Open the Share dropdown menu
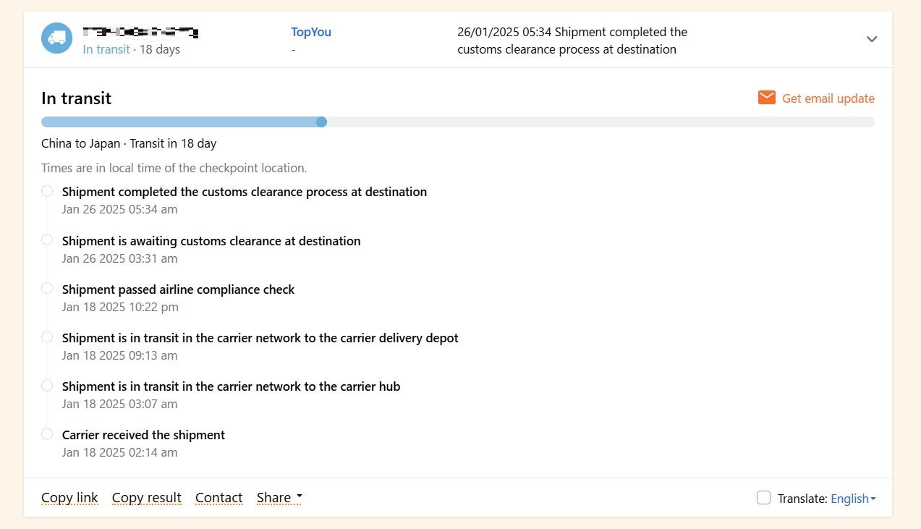Screen dimensions: 921x529 279,497
